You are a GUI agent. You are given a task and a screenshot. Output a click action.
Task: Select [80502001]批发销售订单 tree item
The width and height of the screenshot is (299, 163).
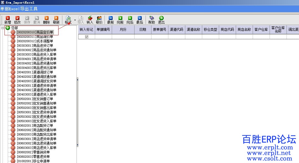click(x=35, y=99)
